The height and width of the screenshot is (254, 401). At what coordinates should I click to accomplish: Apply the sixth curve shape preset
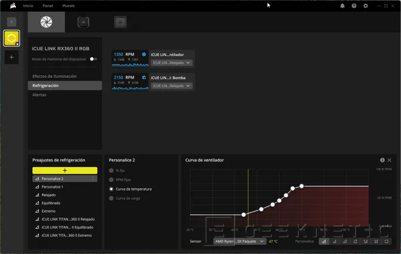[x=376, y=241]
